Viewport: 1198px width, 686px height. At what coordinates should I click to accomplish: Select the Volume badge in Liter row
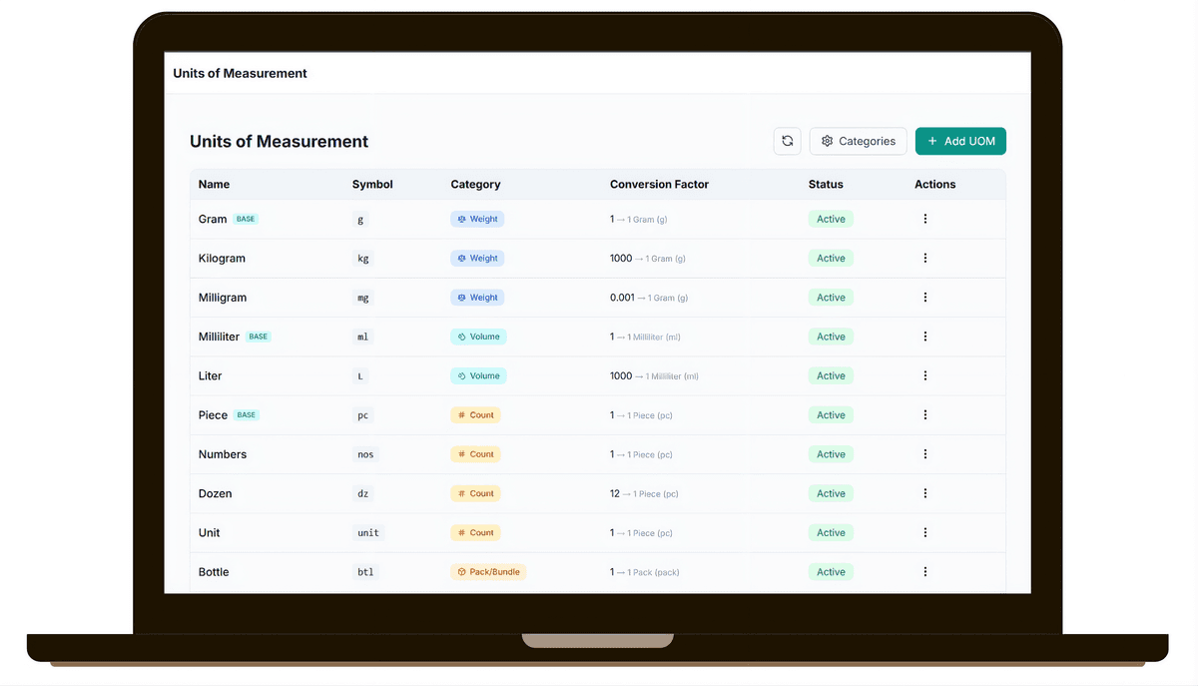pos(478,376)
